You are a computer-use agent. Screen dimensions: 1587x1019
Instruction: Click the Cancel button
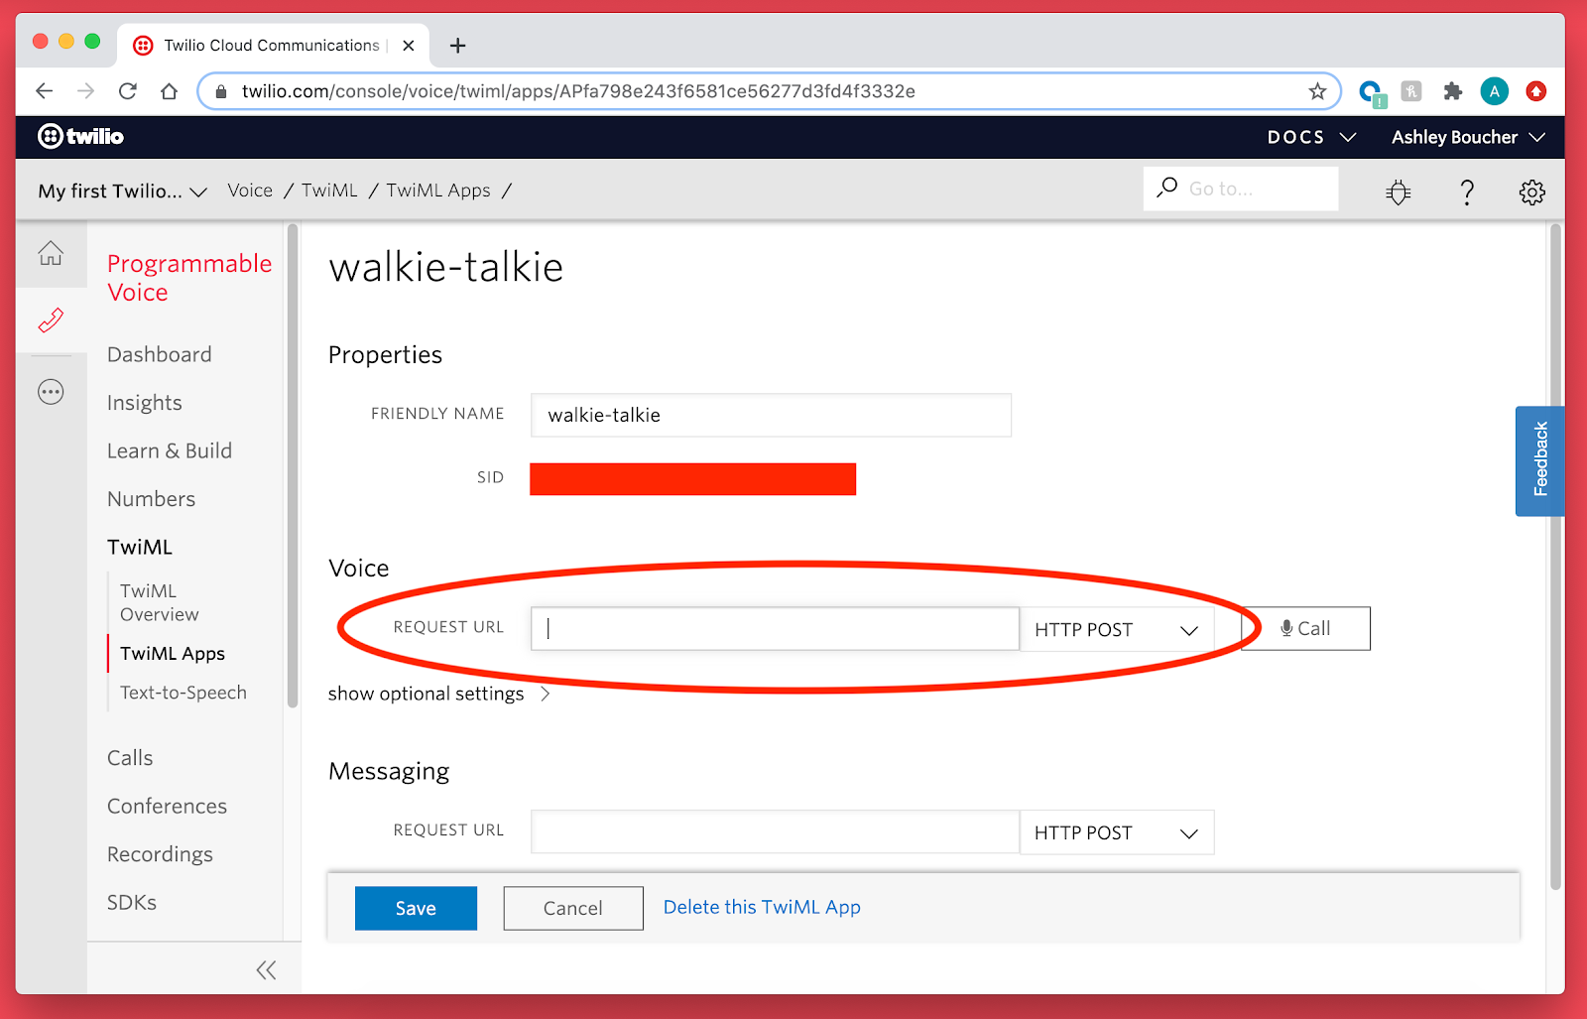573,908
